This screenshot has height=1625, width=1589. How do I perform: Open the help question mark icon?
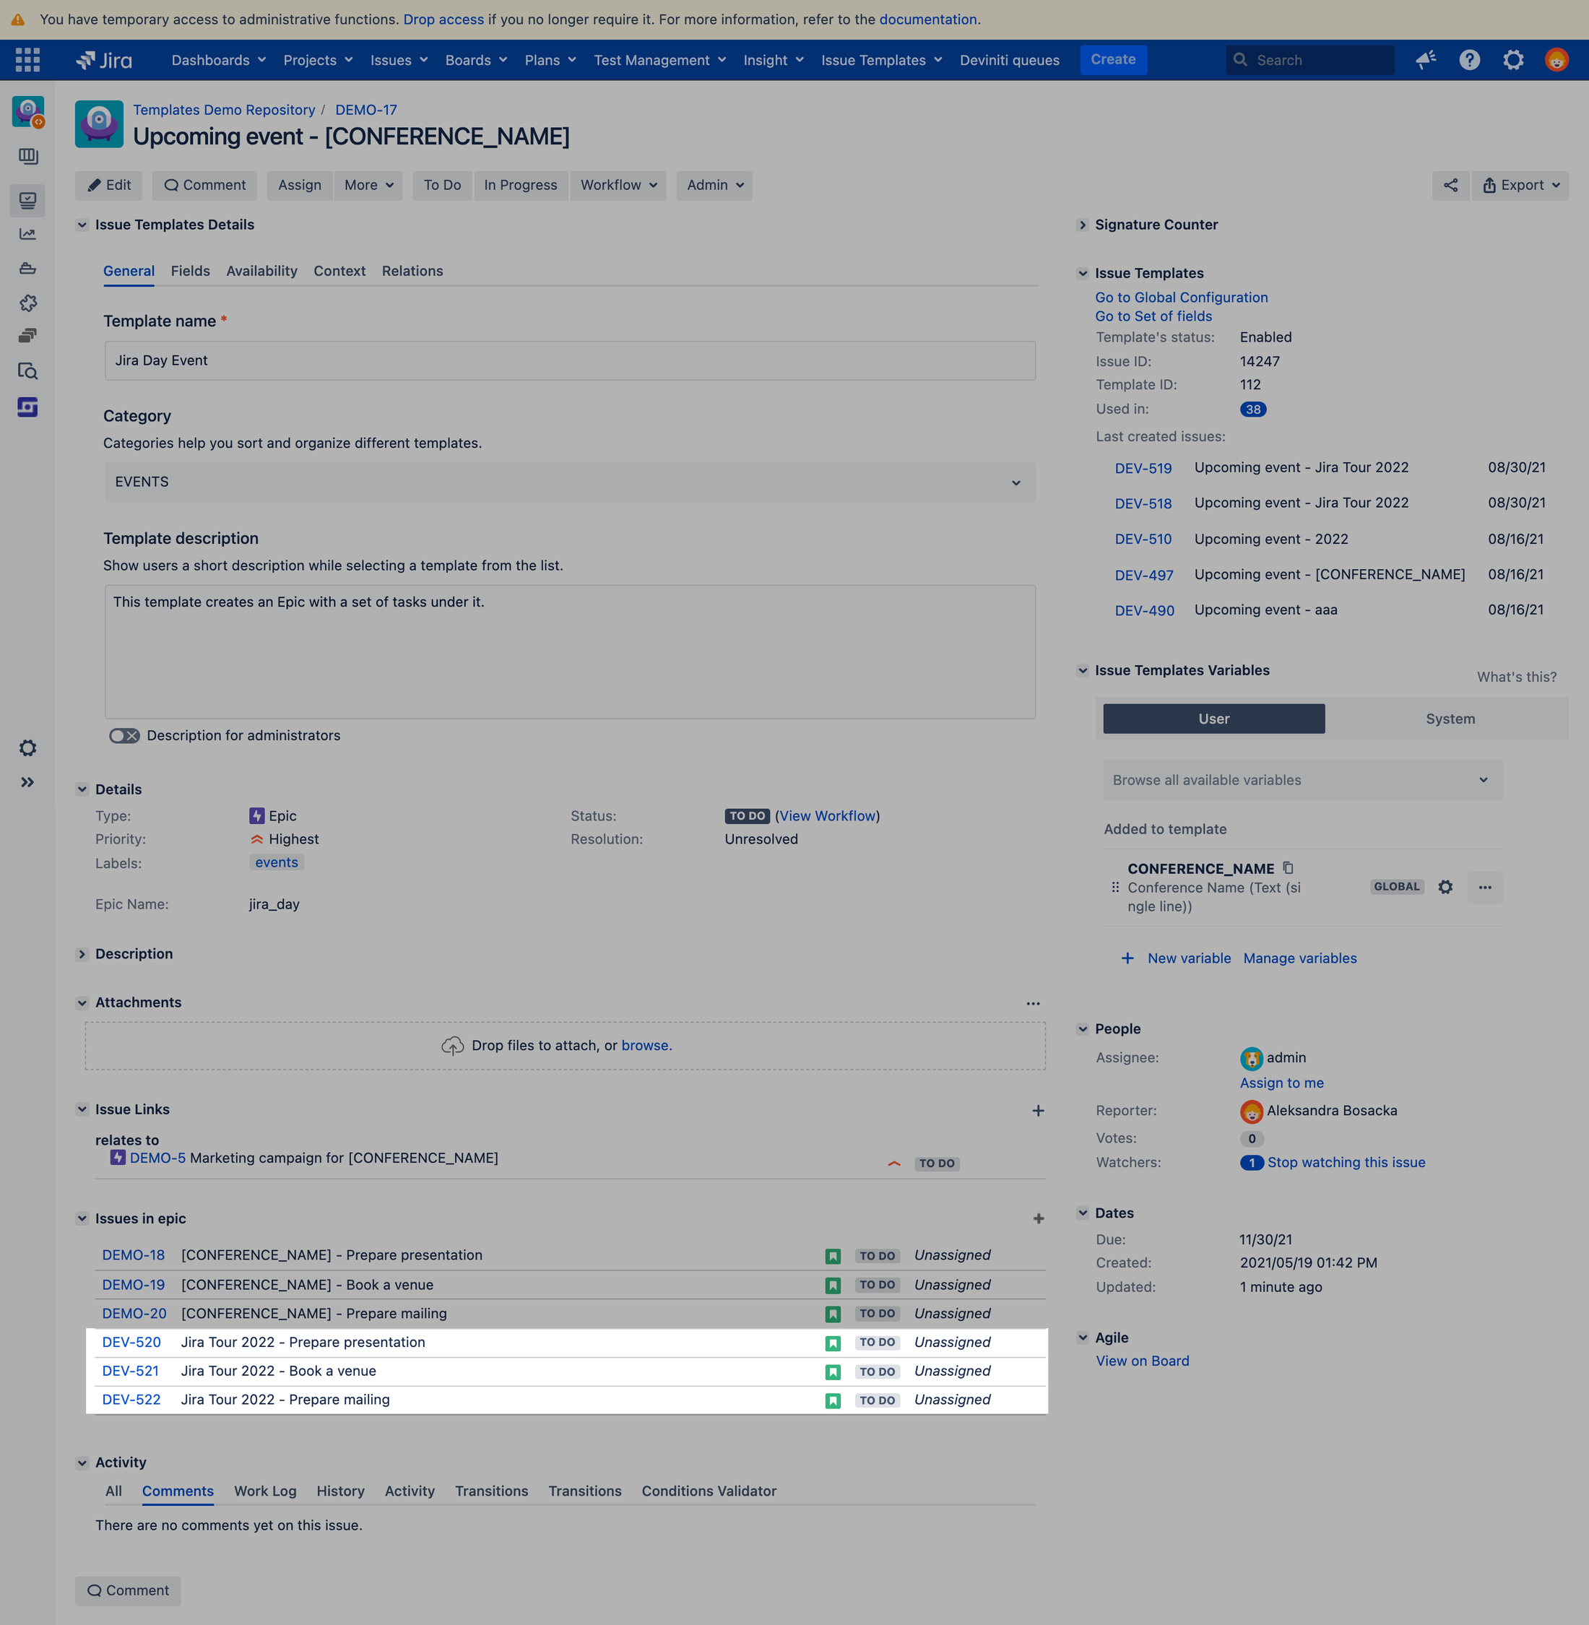[x=1469, y=60]
